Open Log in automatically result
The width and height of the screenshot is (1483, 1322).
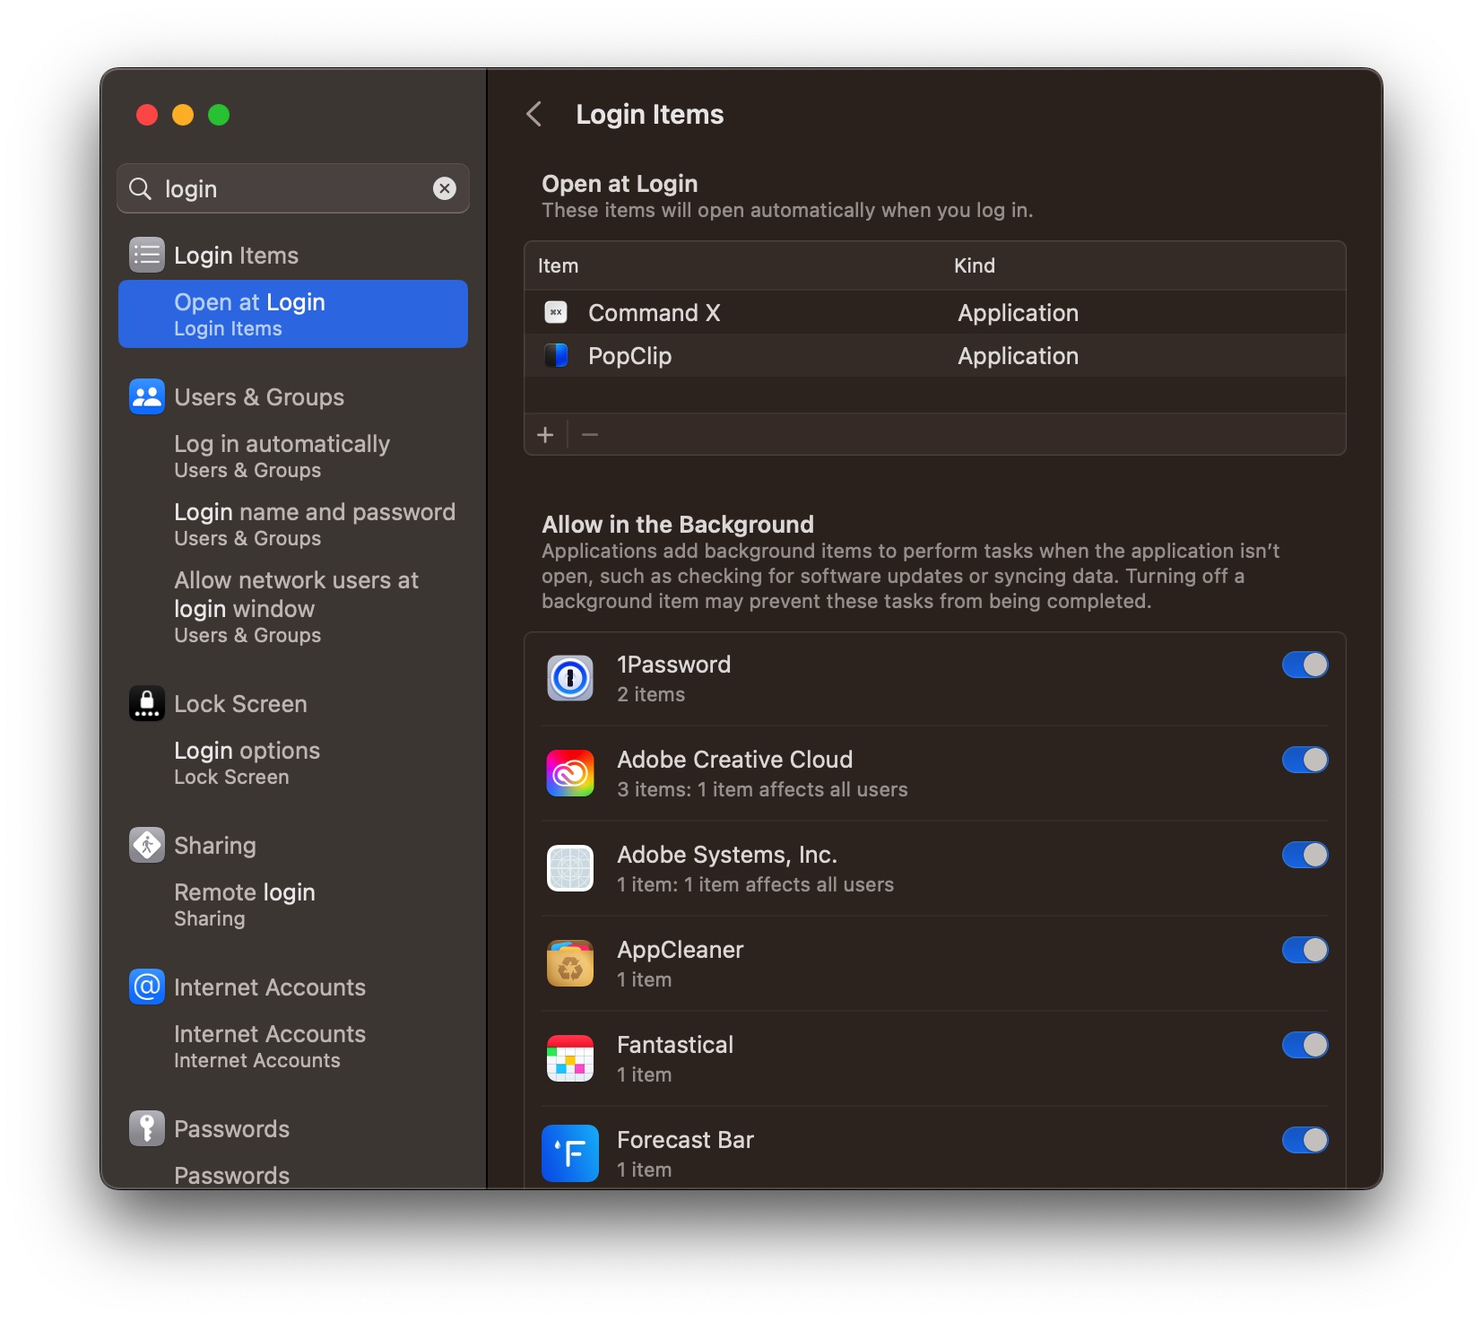coord(293,457)
